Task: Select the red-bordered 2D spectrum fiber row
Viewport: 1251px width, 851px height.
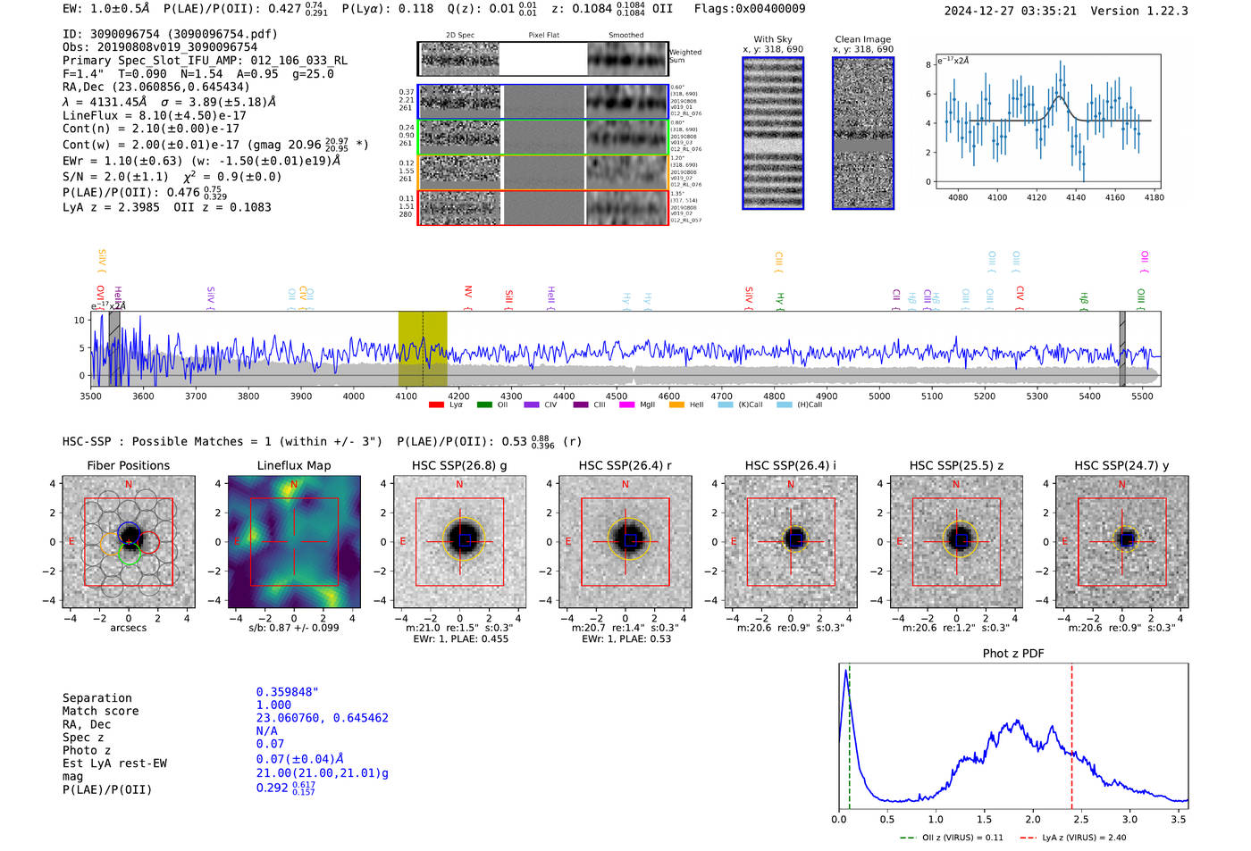Action: tap(543, 208)
